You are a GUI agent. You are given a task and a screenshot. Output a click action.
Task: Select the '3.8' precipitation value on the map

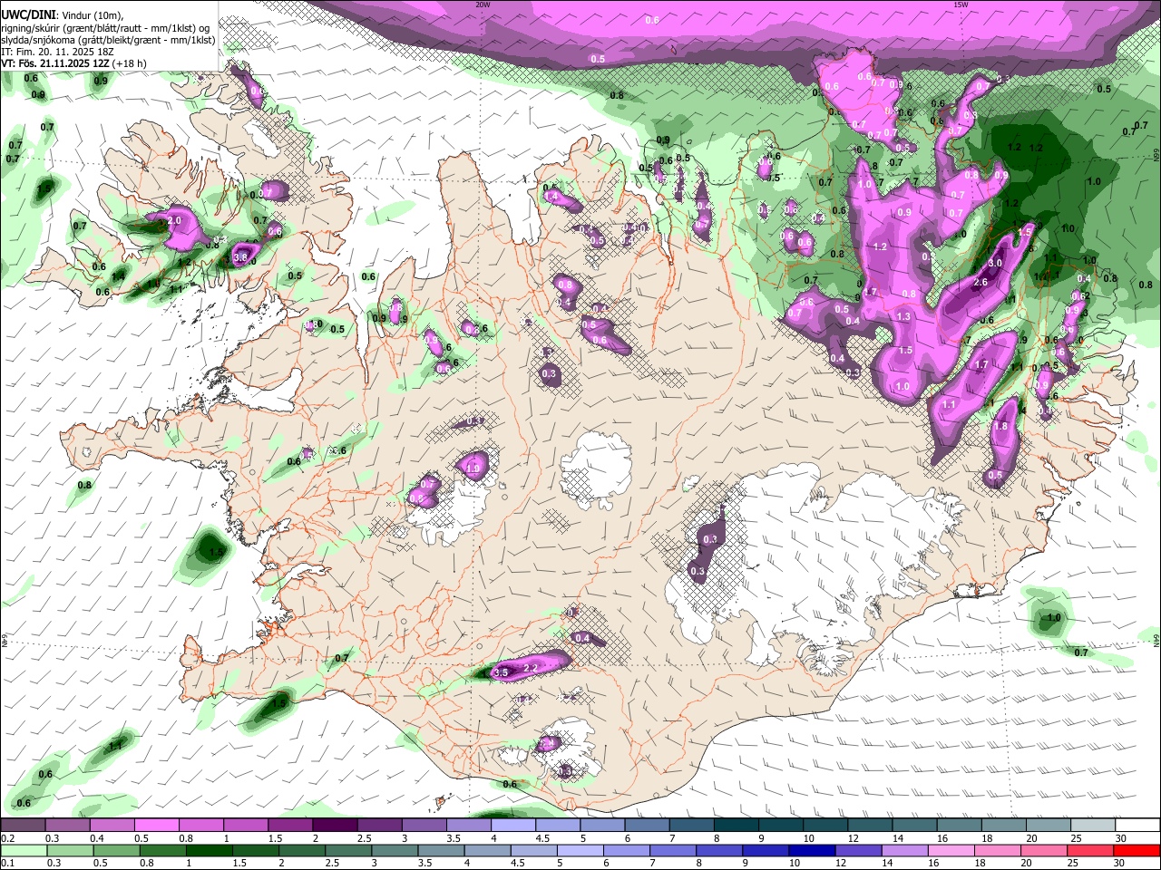click(240, 257)
